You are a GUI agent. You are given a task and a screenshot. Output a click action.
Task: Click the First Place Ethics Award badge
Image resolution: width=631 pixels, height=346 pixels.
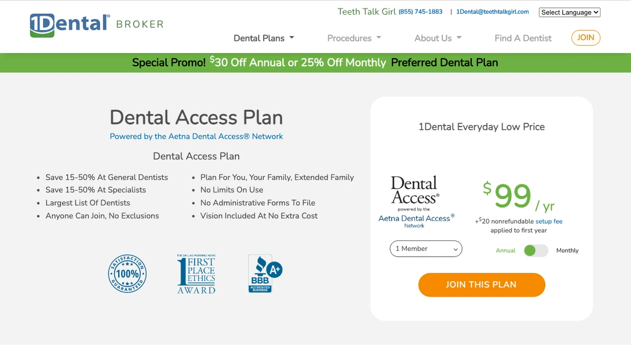(x=197, y=274)
